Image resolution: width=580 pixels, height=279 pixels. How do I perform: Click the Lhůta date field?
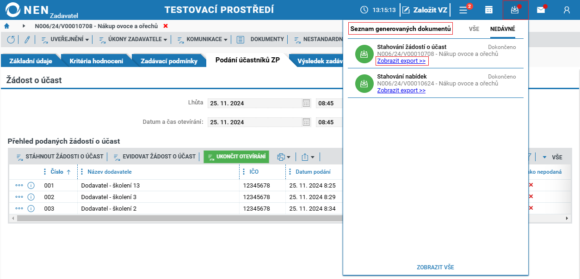(x=254, y=103)
